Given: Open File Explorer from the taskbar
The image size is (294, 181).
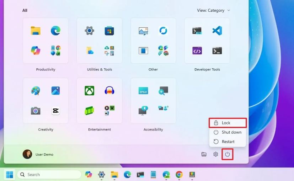Looking at the screenshot, I should point(114,175).
